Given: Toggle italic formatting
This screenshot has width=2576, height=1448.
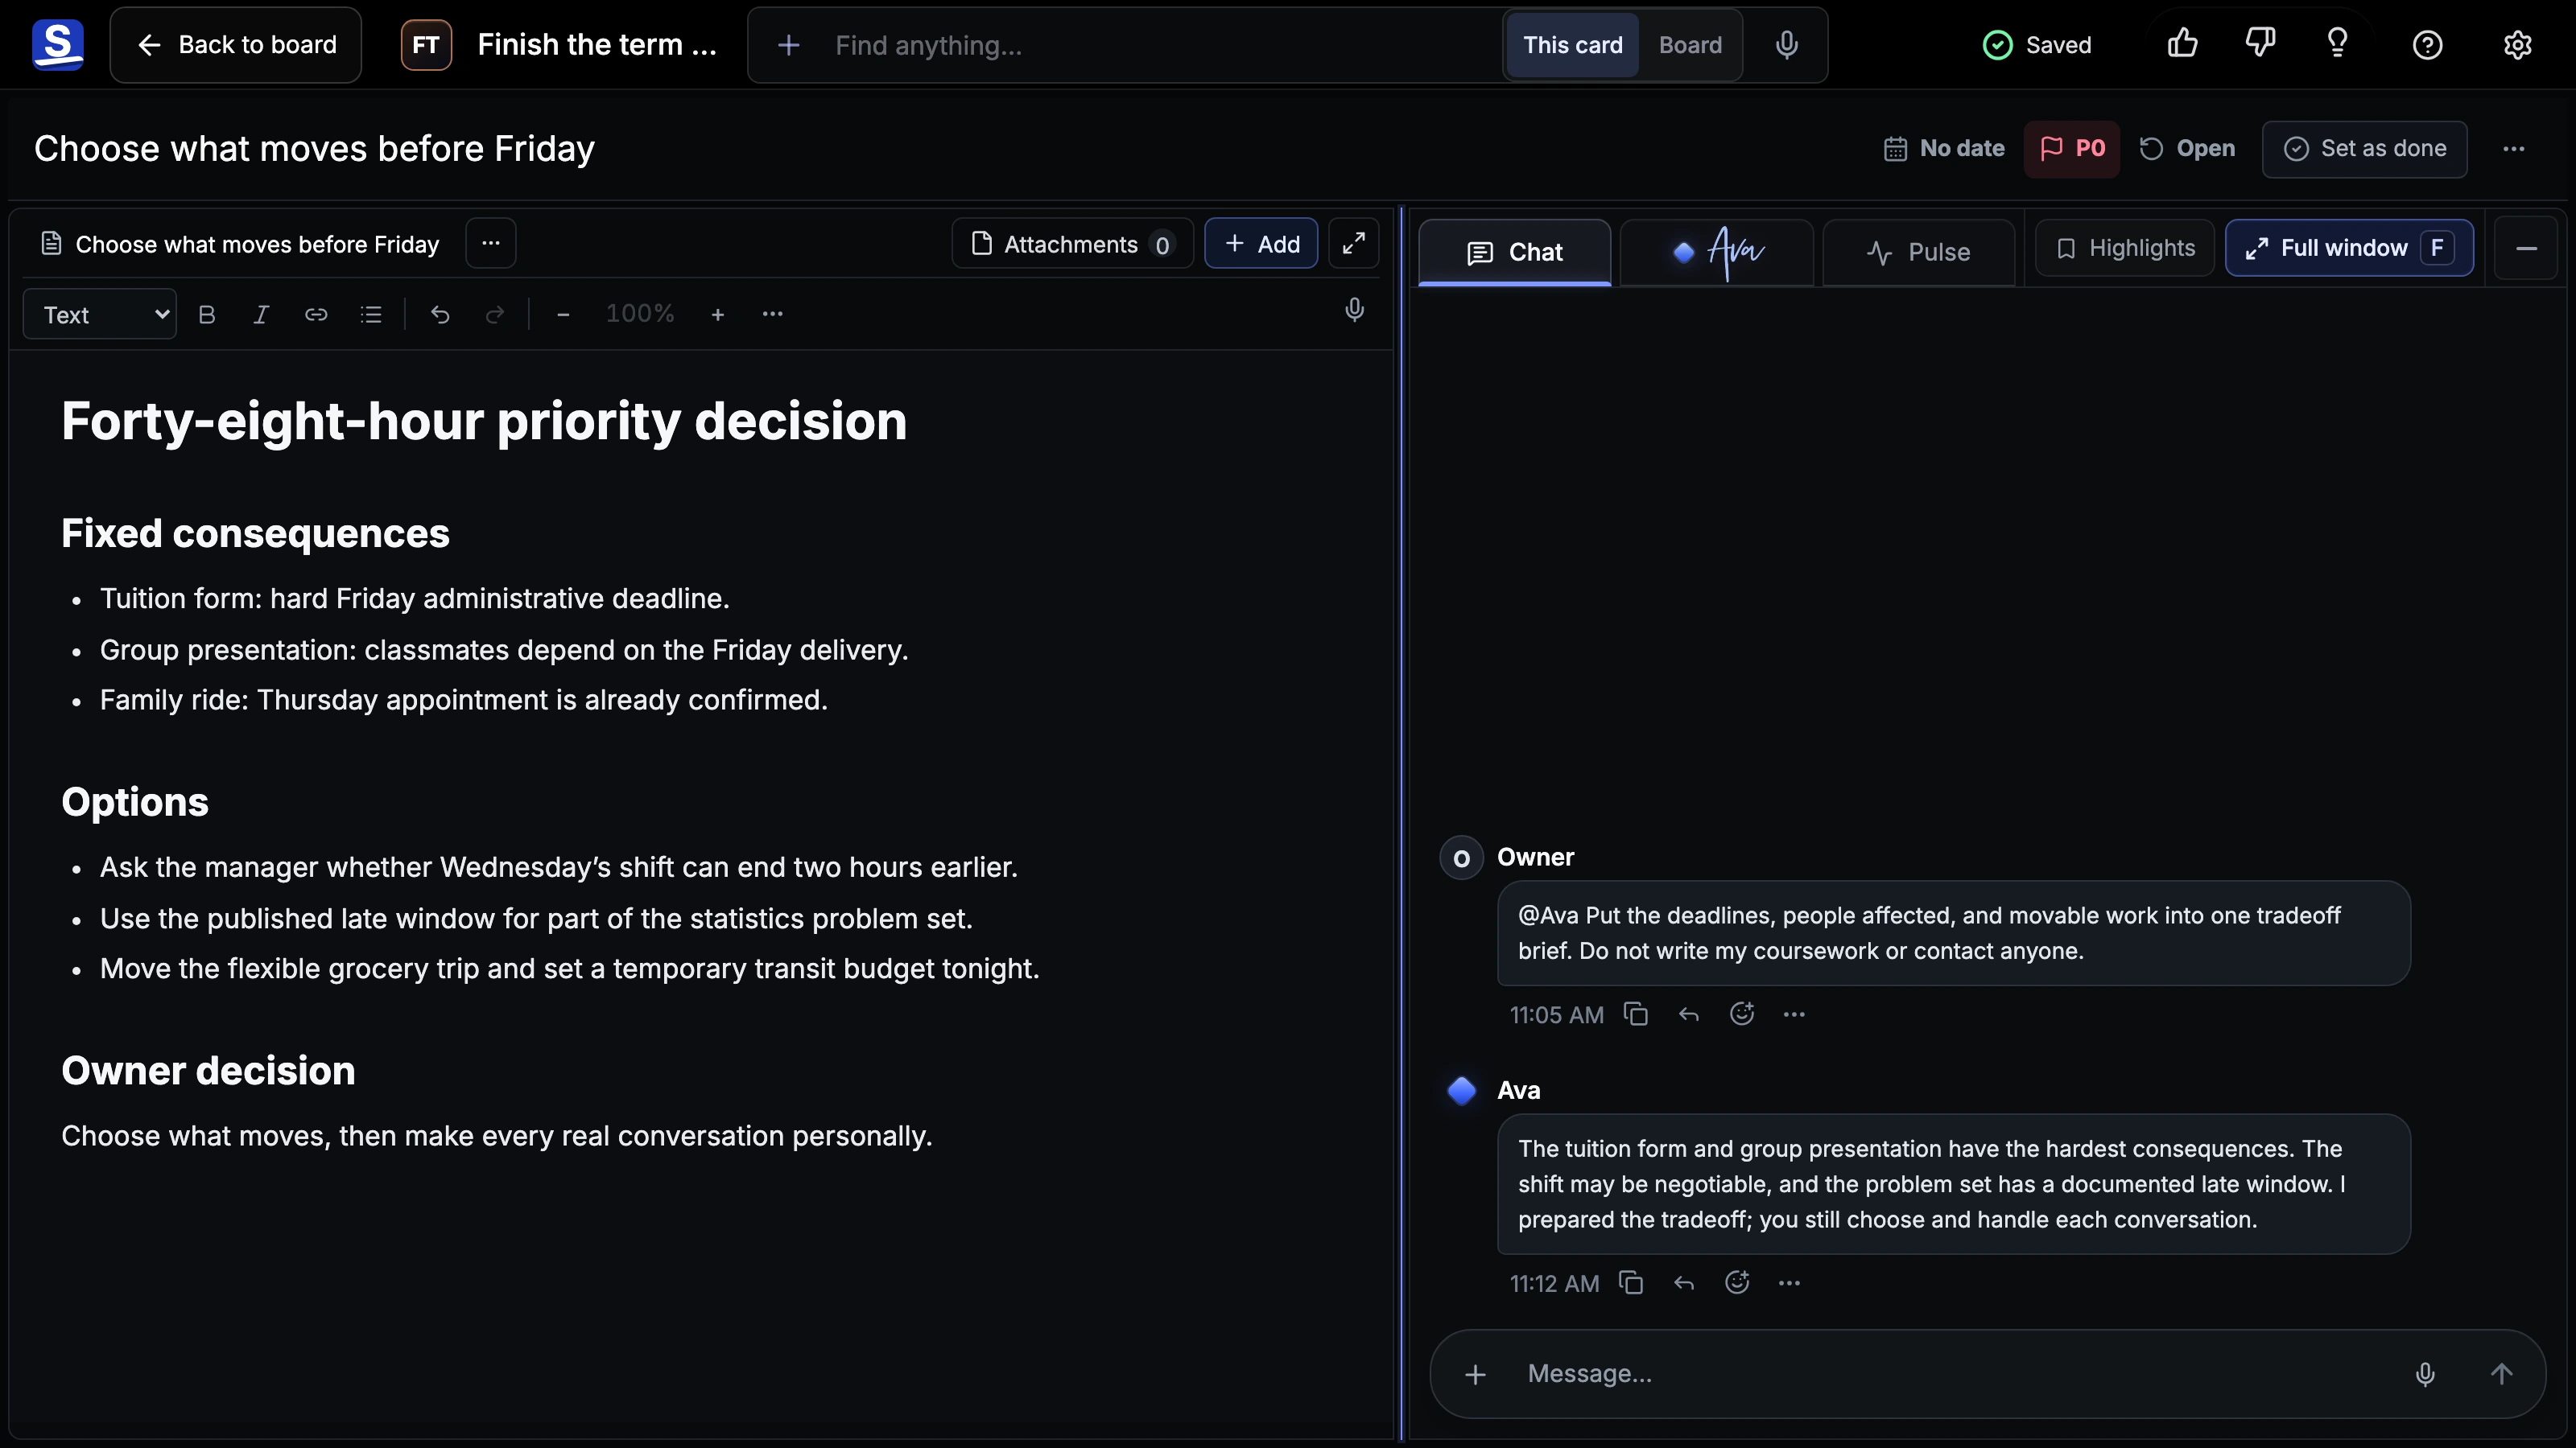Looking at the screenshot, I should click(261, 315).
